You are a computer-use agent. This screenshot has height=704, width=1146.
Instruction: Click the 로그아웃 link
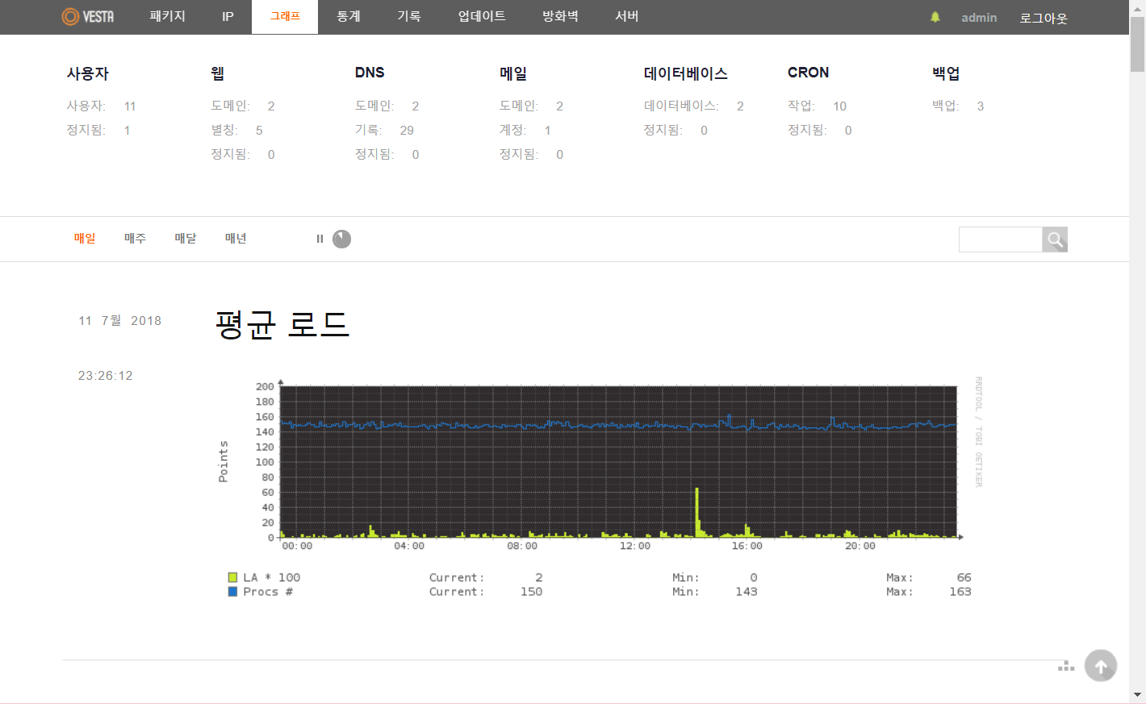click(1043, 18)
